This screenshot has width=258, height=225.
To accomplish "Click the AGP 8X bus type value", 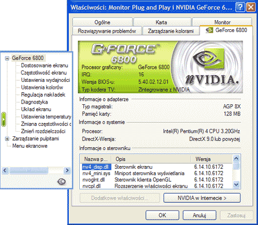I will (x=232, y=106).
